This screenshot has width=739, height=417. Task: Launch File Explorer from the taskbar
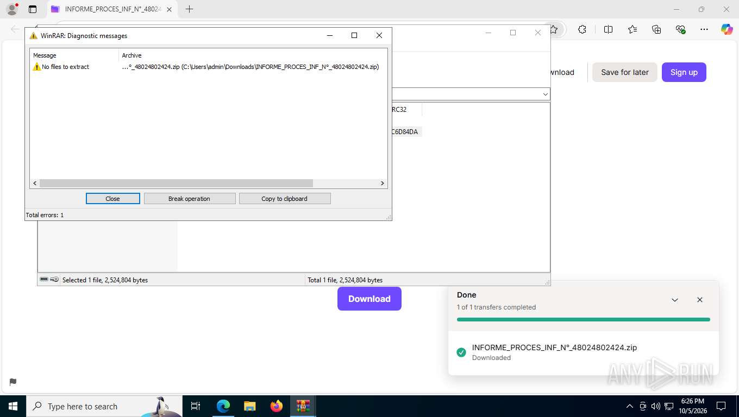[249, 406]
